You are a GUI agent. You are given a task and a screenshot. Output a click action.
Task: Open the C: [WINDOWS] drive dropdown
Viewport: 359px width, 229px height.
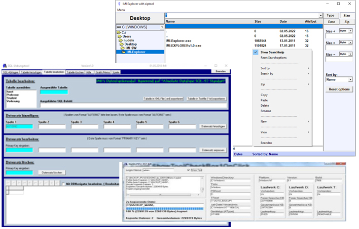162,27
